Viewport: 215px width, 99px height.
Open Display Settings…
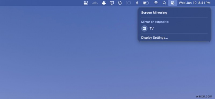coord(154,38)
